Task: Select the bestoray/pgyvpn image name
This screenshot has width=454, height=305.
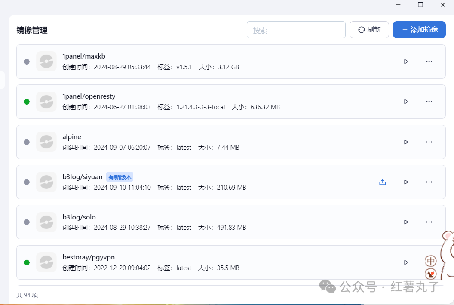Action: 89,257
